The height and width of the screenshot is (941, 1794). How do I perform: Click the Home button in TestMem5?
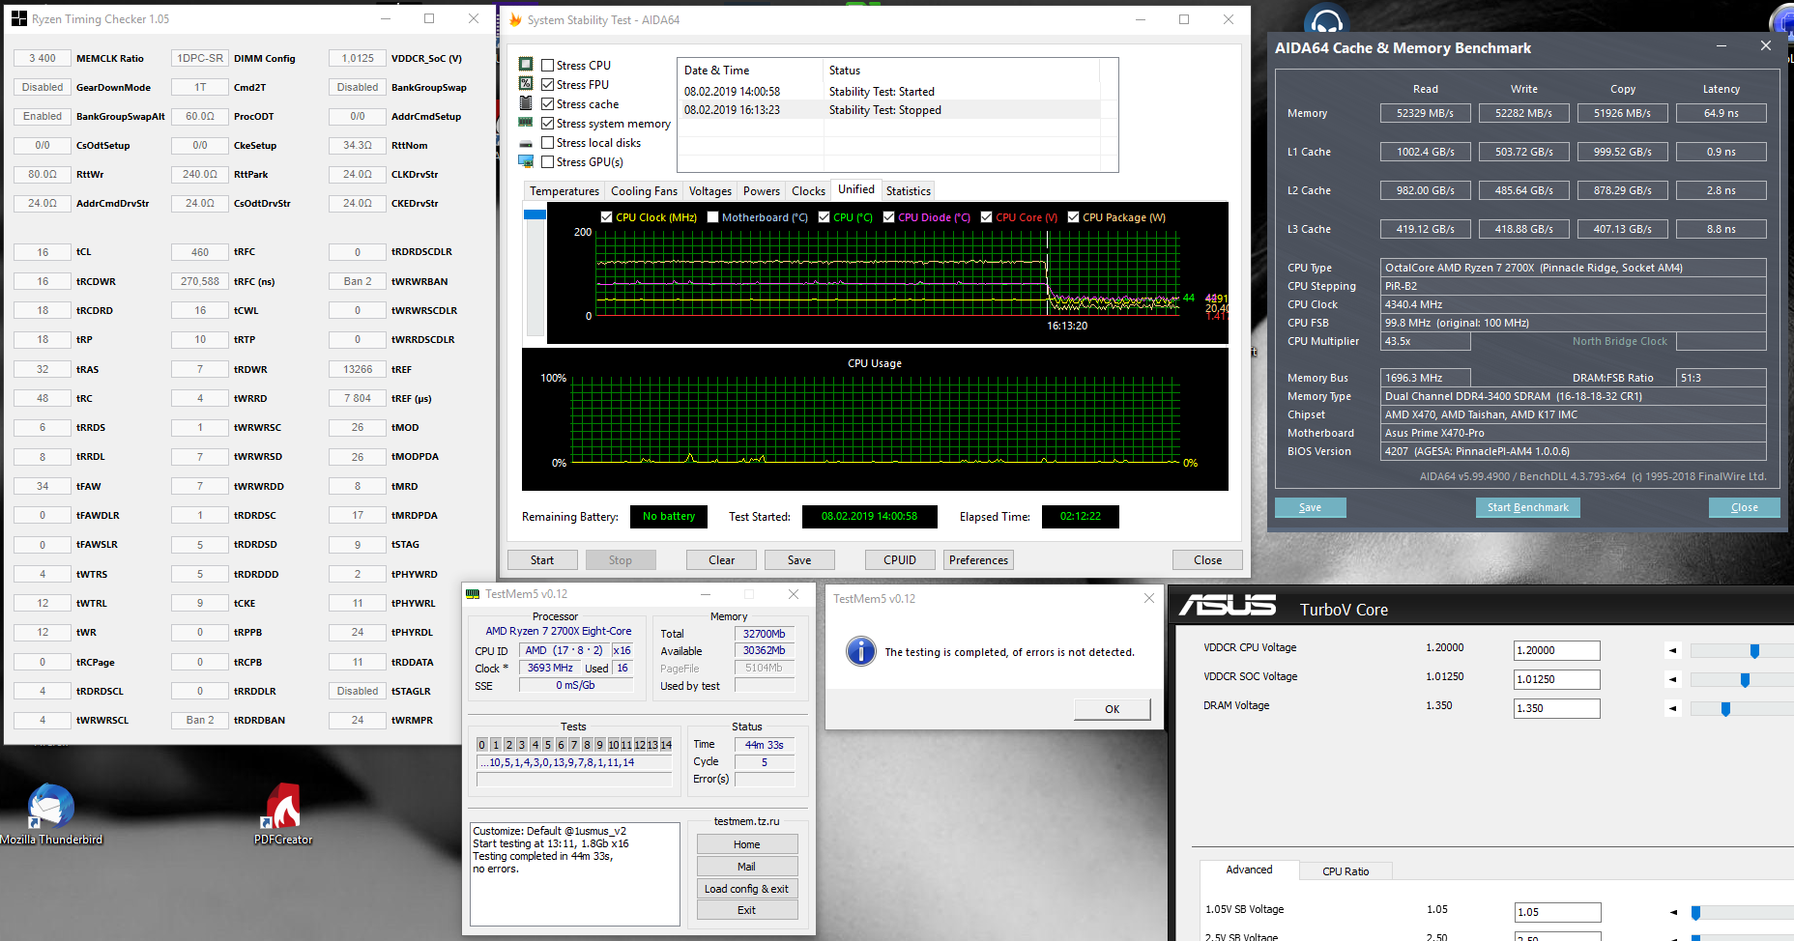[x=747, y=844]
